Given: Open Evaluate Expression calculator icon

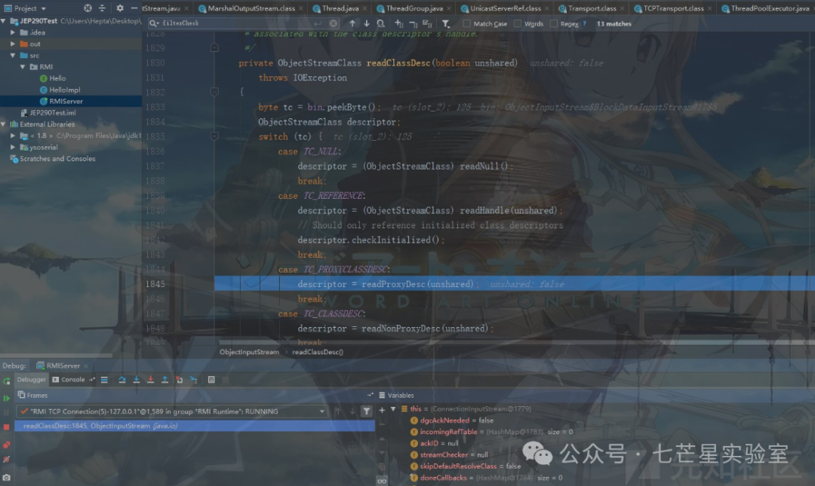Looking at the screenshot, I should pyautogui.click(x=211, y=380).
